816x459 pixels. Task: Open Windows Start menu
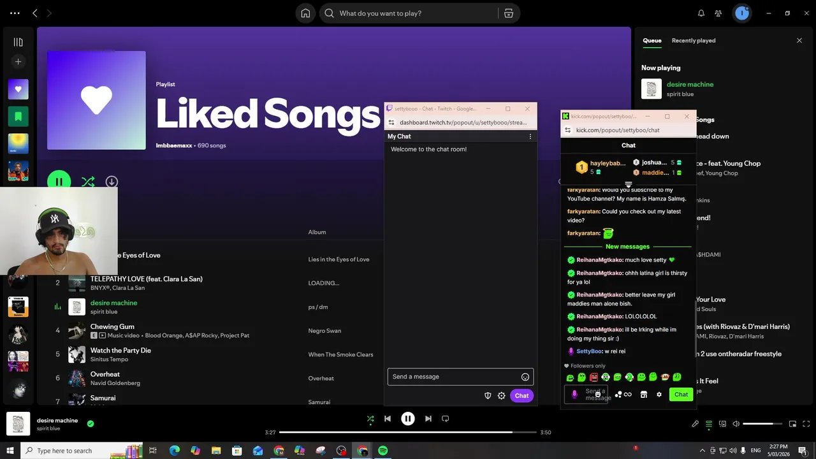click(x=10, y=451)
